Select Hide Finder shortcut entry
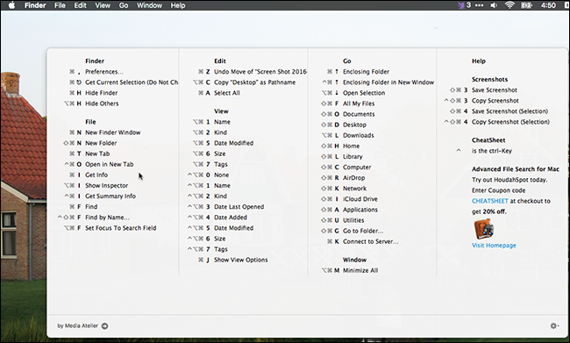The width and height of the screenshot is (570, 343). point(102,93)
